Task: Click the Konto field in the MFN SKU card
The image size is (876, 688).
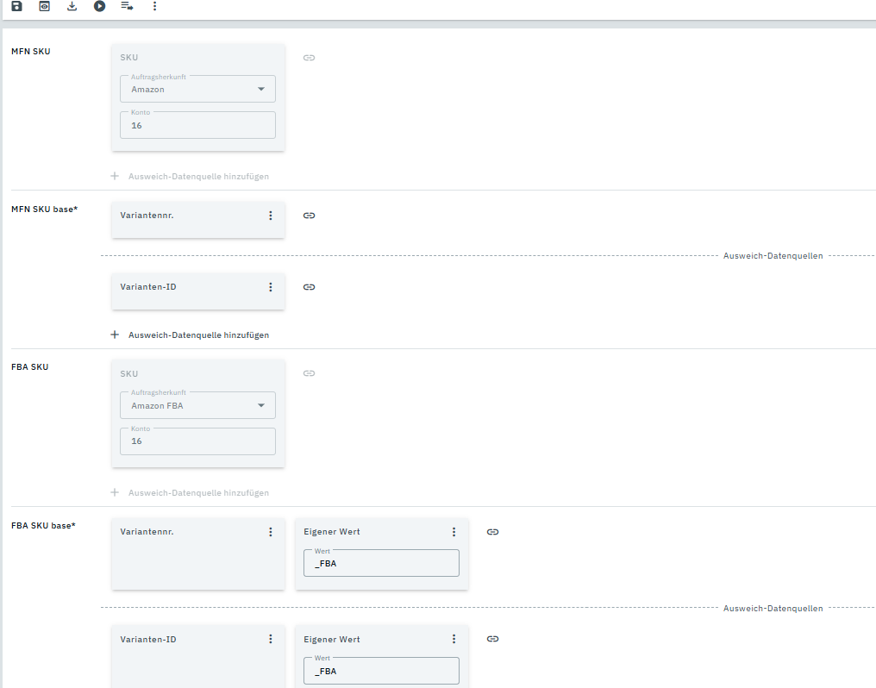Action: point(197,125)
